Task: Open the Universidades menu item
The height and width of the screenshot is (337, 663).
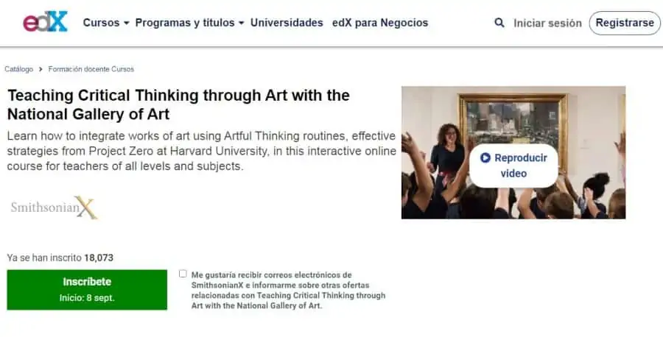Action: (287, 23)
